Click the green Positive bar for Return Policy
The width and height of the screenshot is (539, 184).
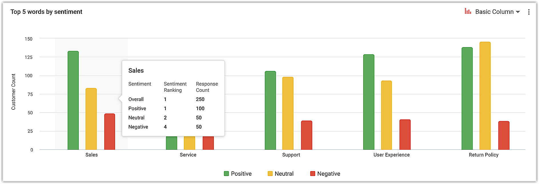467,99
